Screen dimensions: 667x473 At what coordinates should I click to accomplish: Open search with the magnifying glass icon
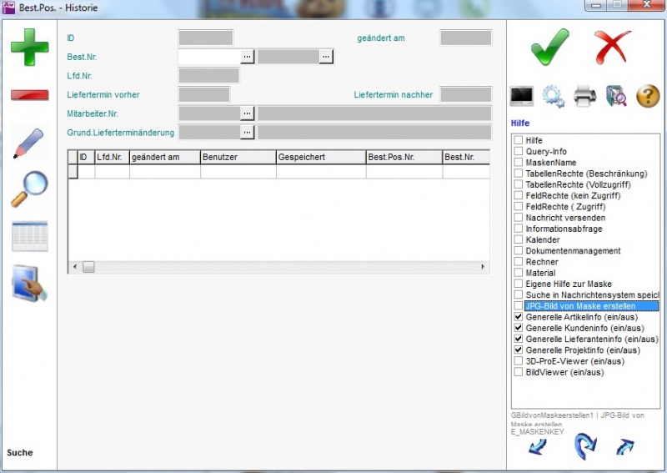[x=29, y=189]
